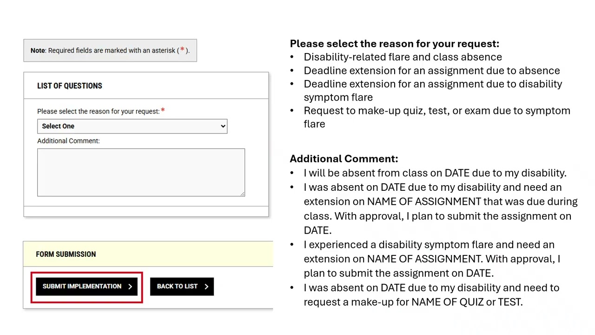Click the "Request to make-up quiz, test, or exam" bullet
Screen dimensions: 595x335
[x=436, y=111]
